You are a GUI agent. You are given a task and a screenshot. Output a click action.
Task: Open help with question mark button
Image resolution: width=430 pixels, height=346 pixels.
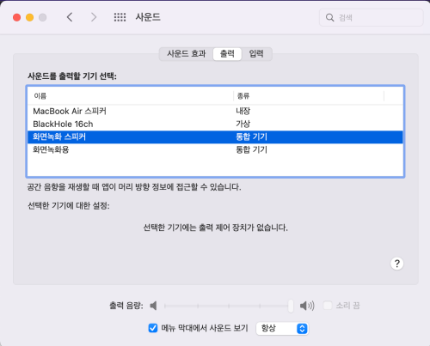pos(397,264)
